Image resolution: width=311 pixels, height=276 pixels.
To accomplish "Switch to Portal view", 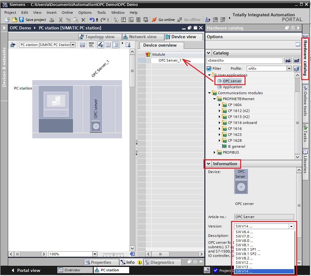I will tap(26, 270).
